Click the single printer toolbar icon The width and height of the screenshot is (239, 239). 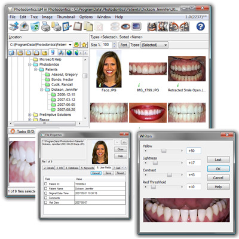coord(45,26)
